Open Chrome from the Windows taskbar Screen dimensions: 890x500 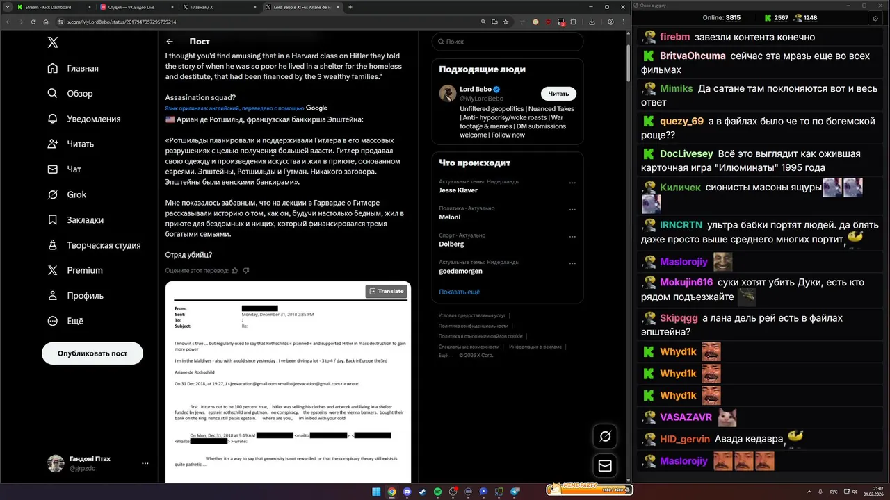391,492
